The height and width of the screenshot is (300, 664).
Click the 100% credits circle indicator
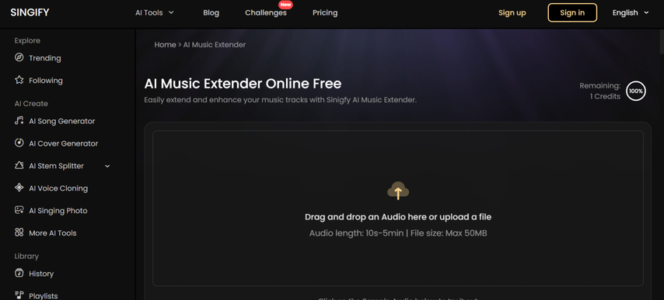tap(636, 91)
